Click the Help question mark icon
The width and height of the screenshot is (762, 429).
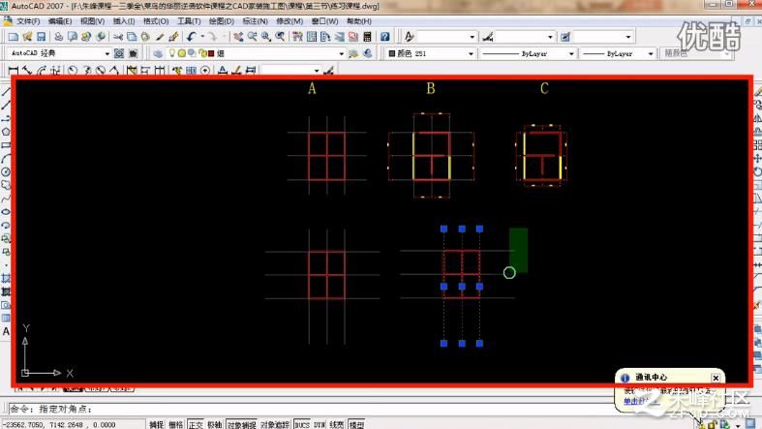385,37
